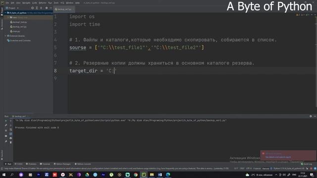Open Run panel gear settings
Image resolution: width=317 pixels, height=178 pixels.
point(311,116)
